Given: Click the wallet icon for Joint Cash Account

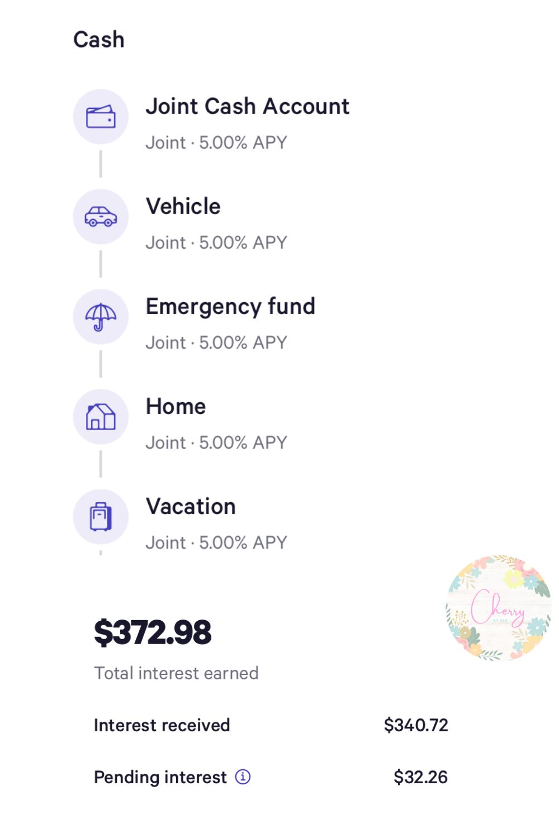Looking at the screenshot, I should tap(101, 117).
